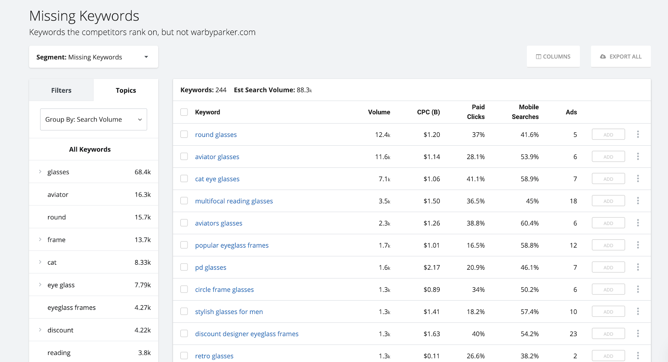The image size is (668, 362).
Task: Sort the table by Ads column
Action: pos(571,112)
